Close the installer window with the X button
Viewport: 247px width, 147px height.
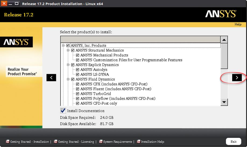pos(4,3)
